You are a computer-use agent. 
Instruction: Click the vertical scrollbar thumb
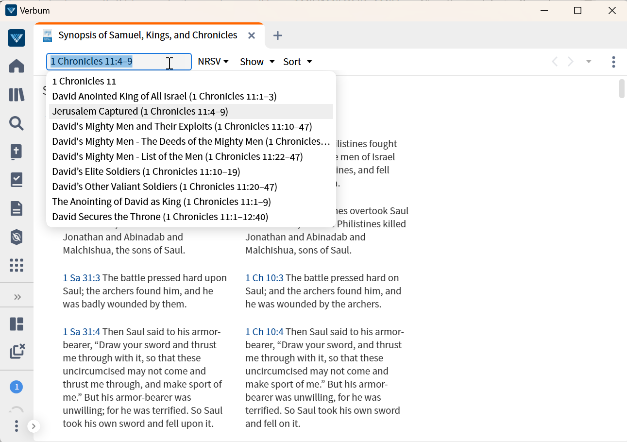click(622, 88)
